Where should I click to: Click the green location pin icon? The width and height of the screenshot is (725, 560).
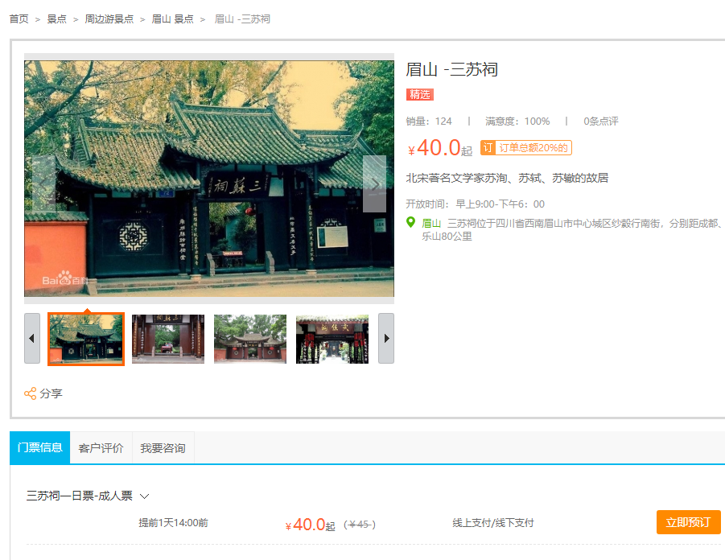[x=411, y=223]
